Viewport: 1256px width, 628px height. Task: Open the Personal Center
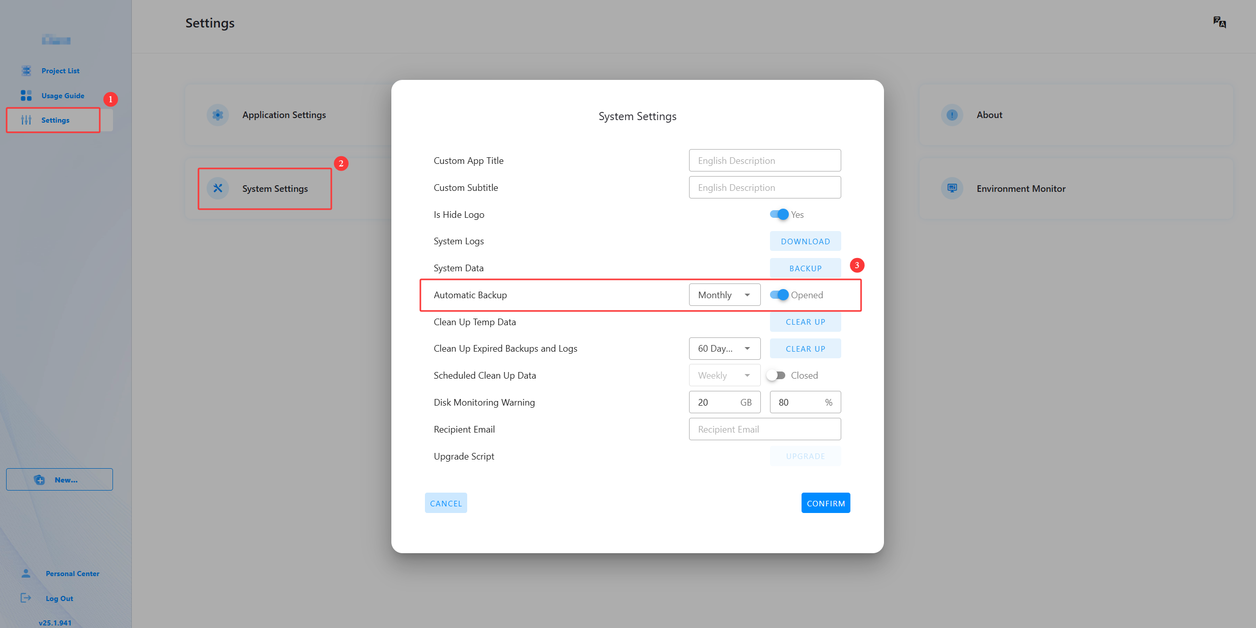click(x=72, y=573)
